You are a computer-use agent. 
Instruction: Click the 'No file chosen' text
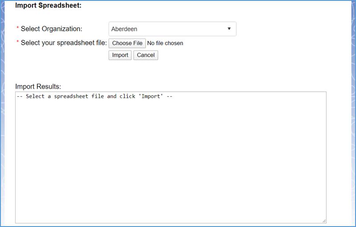click(165, 43)
